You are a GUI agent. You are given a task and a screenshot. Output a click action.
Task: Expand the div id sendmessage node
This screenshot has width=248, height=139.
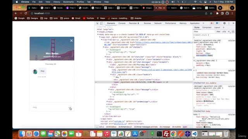tap(107, 102)
